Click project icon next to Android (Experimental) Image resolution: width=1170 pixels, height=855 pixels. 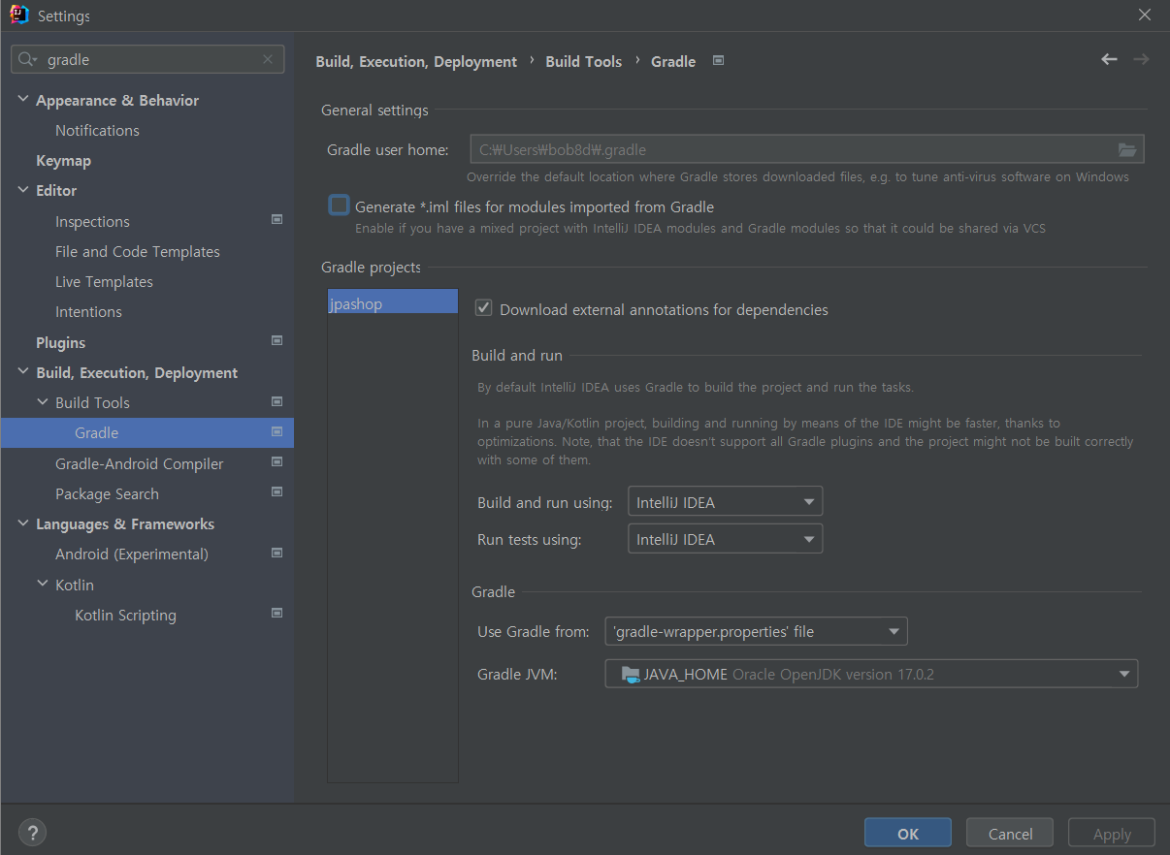click(276, 553)
